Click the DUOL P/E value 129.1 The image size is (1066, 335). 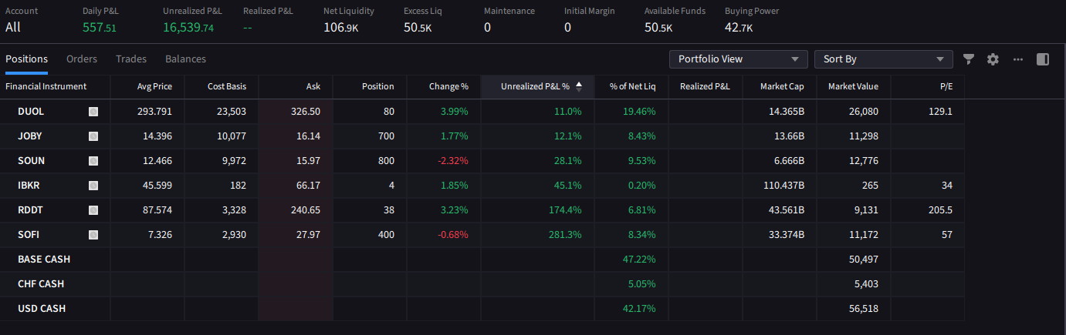click(x=941, y=112)
